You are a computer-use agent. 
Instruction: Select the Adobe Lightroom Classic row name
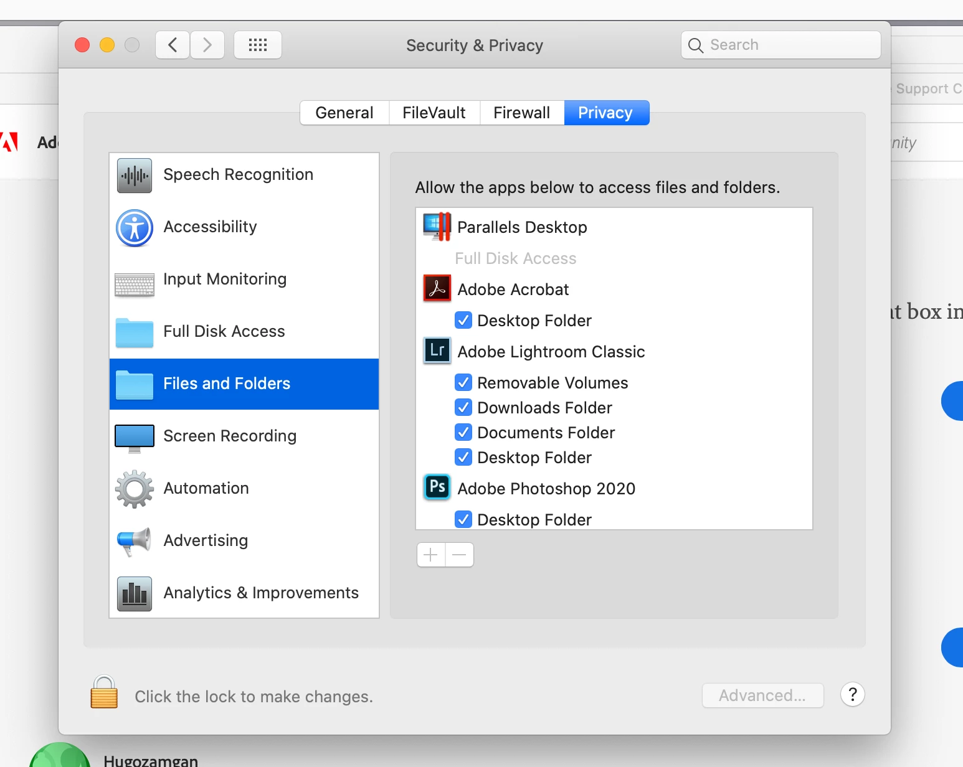point(551,352)
